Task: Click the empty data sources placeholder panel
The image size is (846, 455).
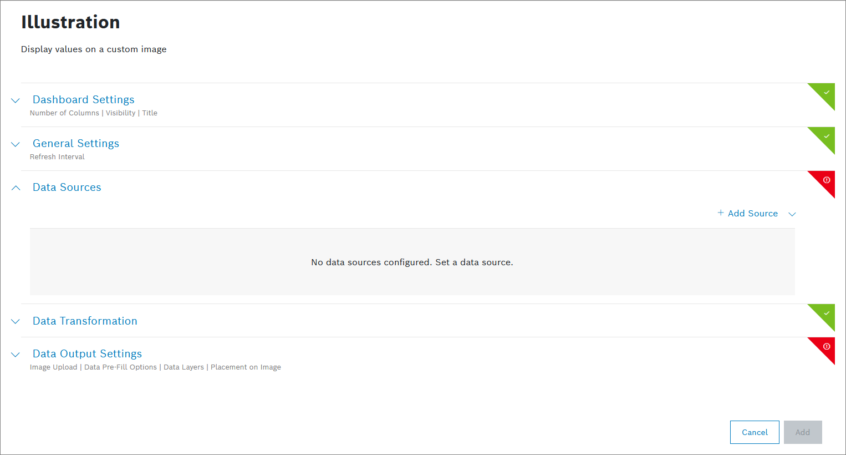Action: point(412,262)
